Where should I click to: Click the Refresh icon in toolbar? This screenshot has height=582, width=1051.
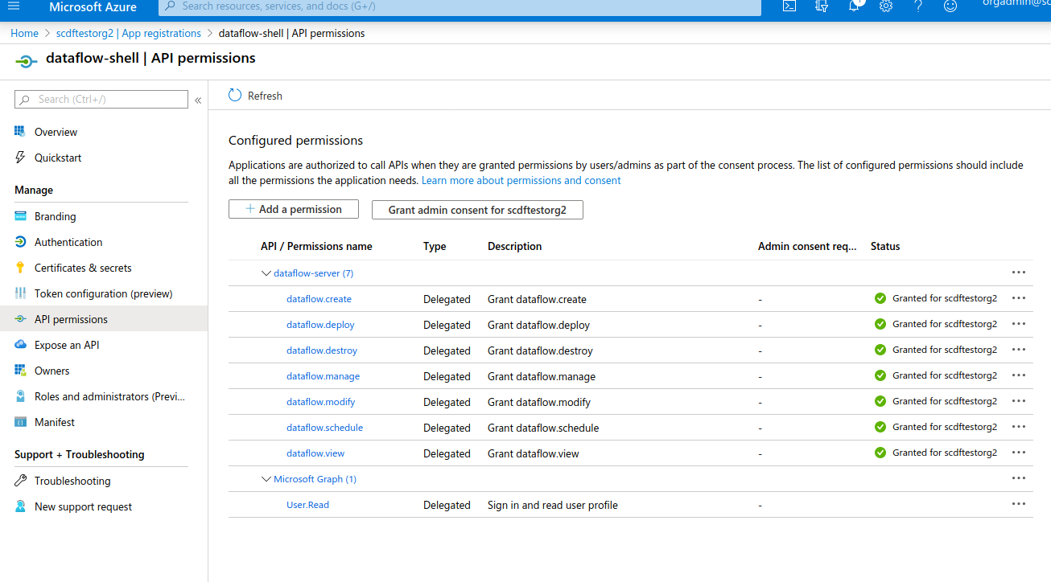pos(235,96)
